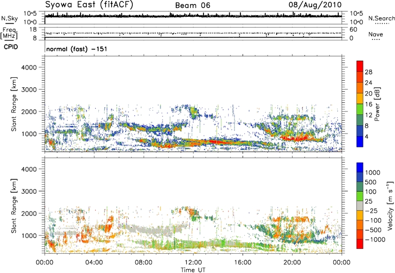Click the '20:00' time axis tick label

[x=292, y=263]
